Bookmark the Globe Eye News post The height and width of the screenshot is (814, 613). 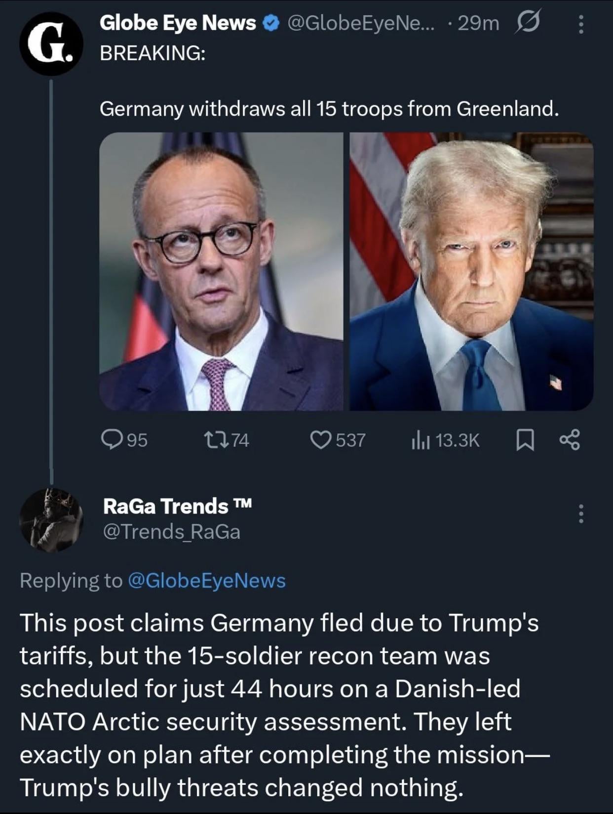coord(525,440)
